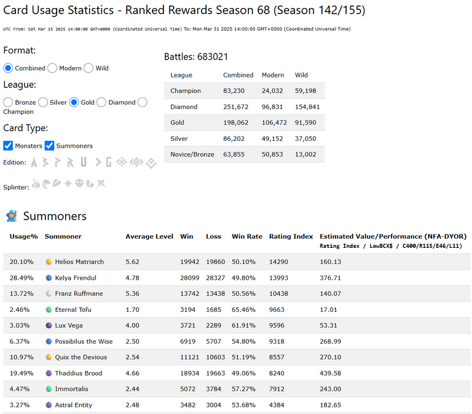Open the Thaddius Brood summoner entry
472x414 pixels.
[79, 373]
